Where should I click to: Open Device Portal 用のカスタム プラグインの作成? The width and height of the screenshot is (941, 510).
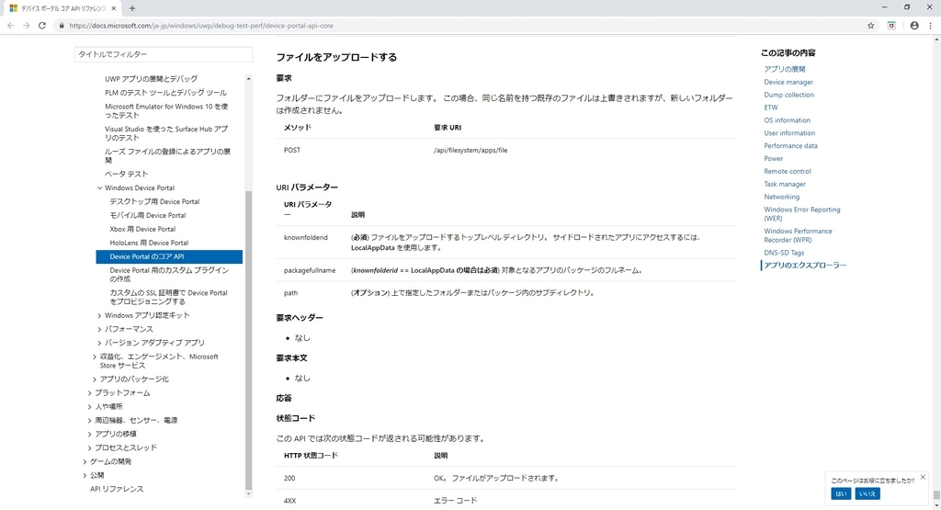click(169, 275)
